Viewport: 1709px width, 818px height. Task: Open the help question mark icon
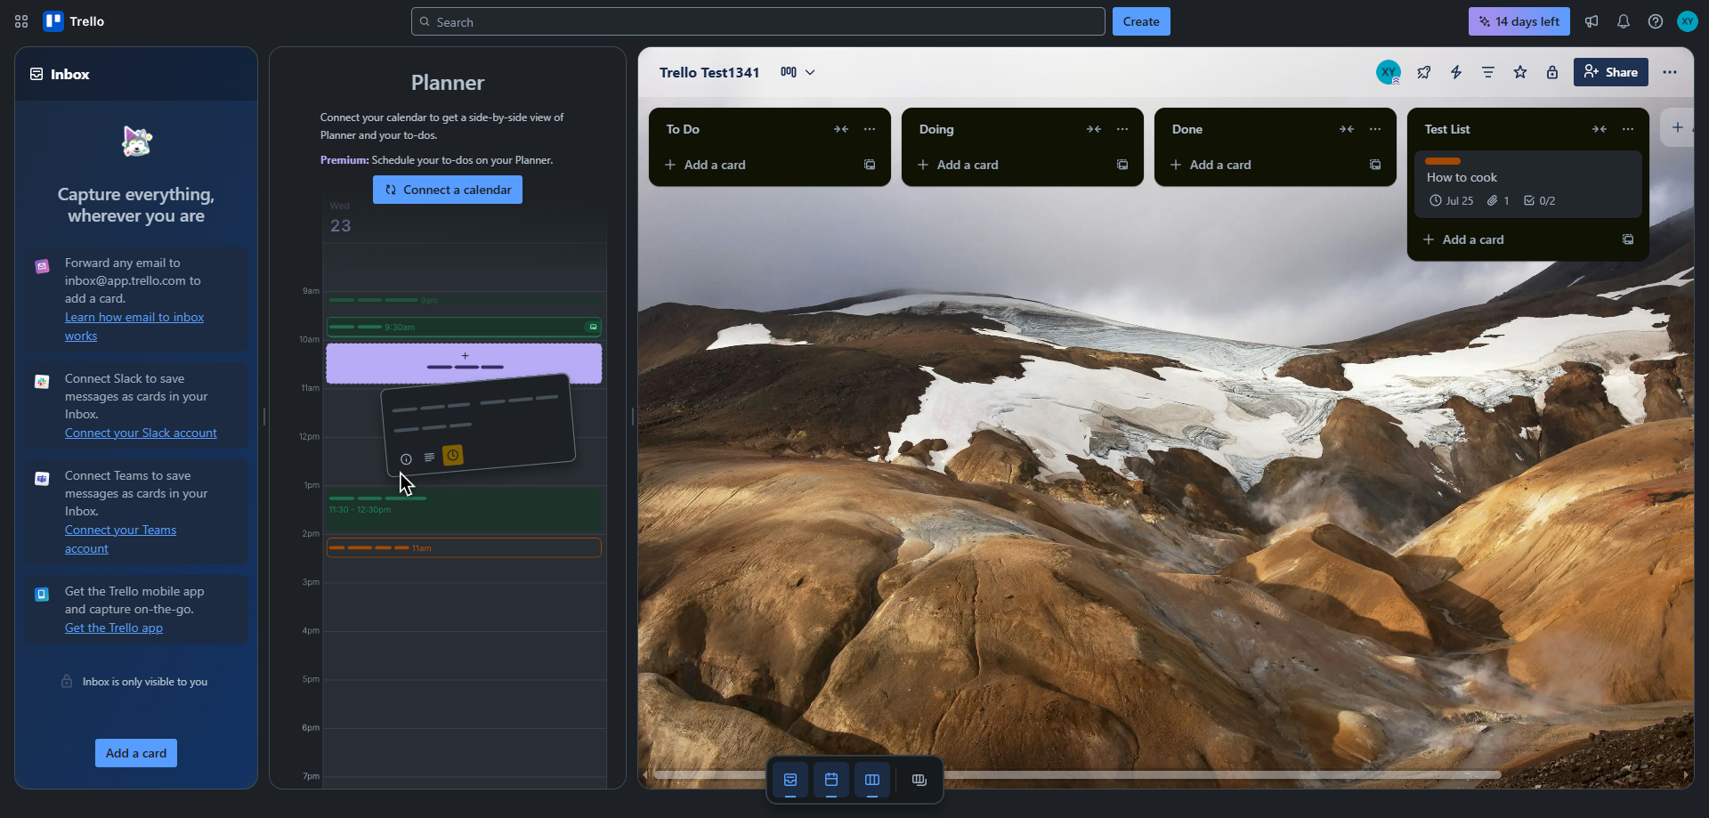click(1656, 21)
